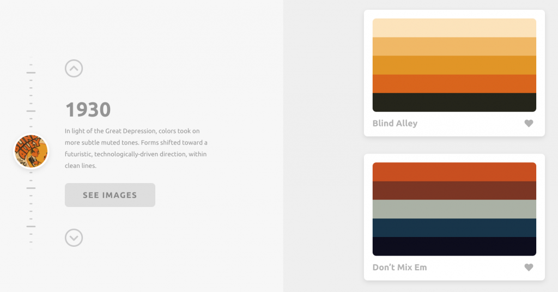Screen dimensions: 558x292
Task: Select the near-black swatch in Don't Mix Em
Action: click(x=454, y=246)
